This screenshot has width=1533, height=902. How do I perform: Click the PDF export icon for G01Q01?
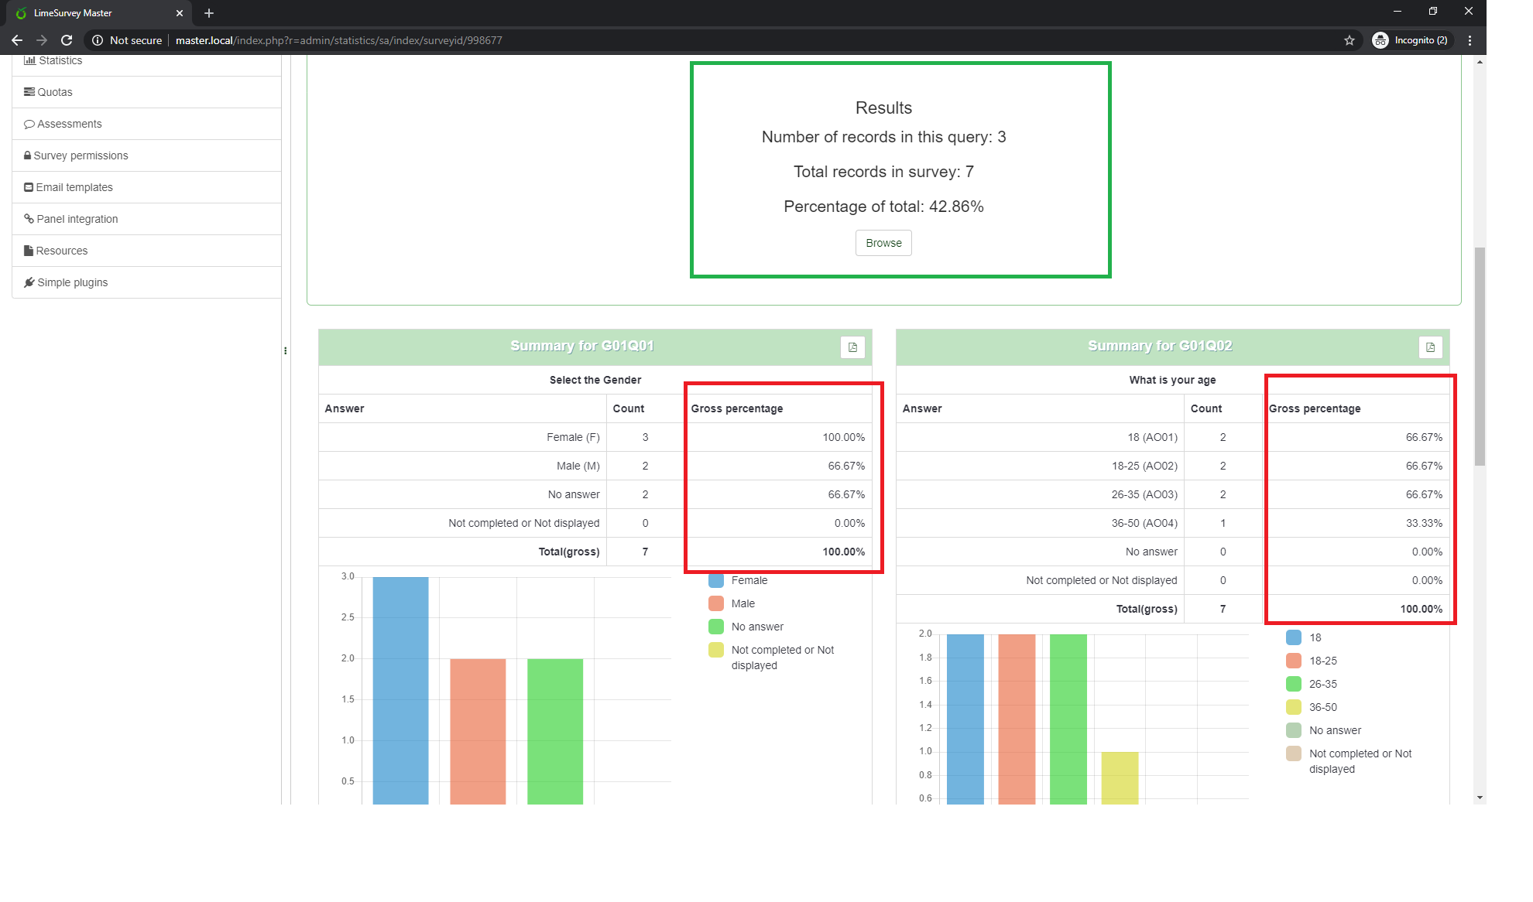pyautogui.click(x=852, y=347)
